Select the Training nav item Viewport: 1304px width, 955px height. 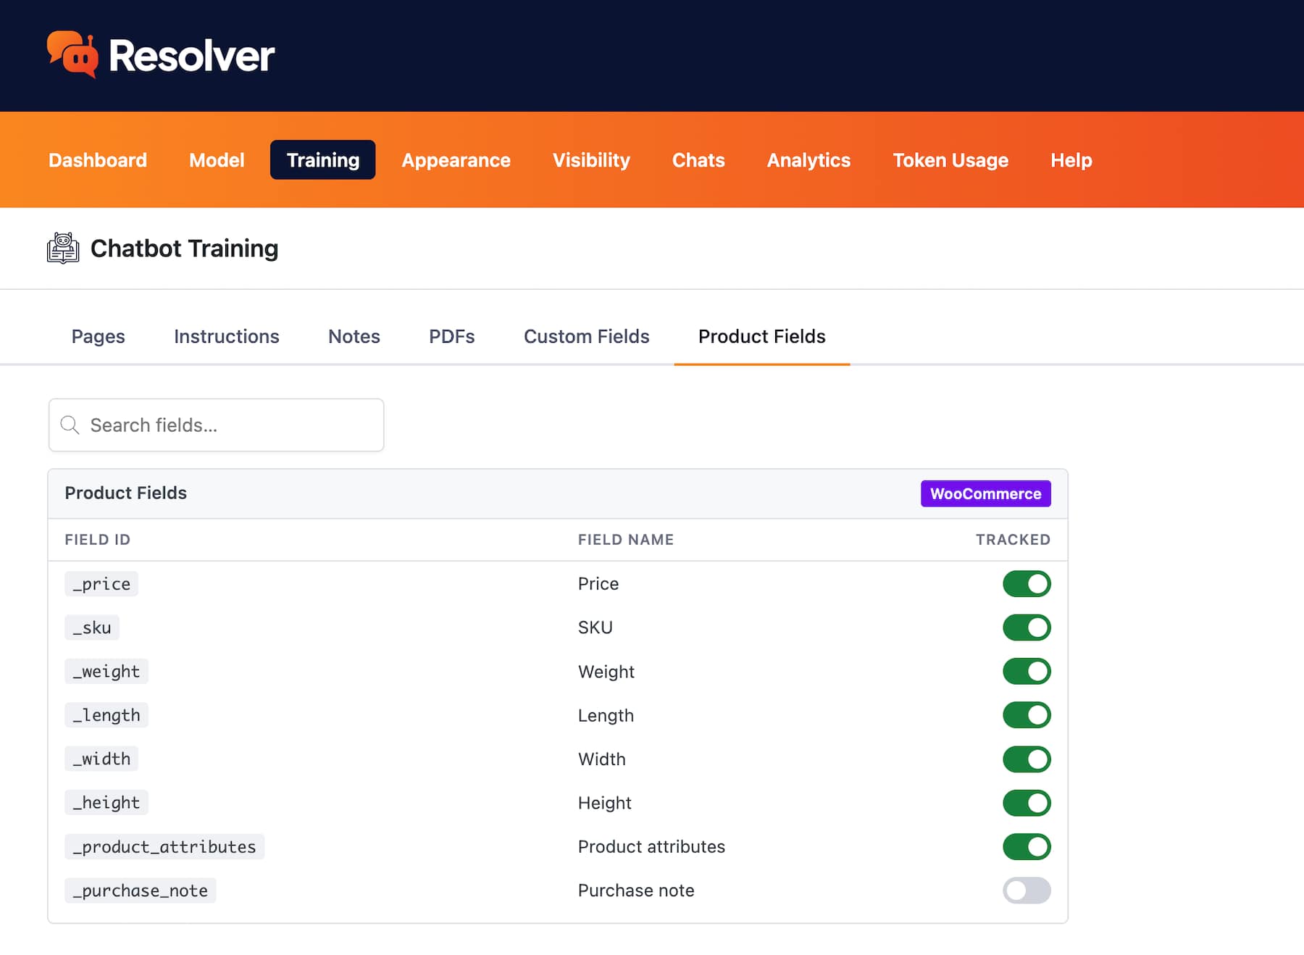pyautogui.click(x=323, y=160)
